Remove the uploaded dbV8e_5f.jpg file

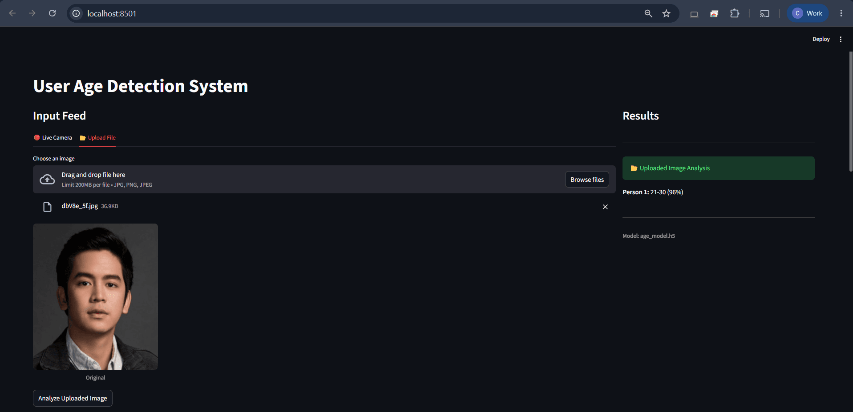pos(605,207)
